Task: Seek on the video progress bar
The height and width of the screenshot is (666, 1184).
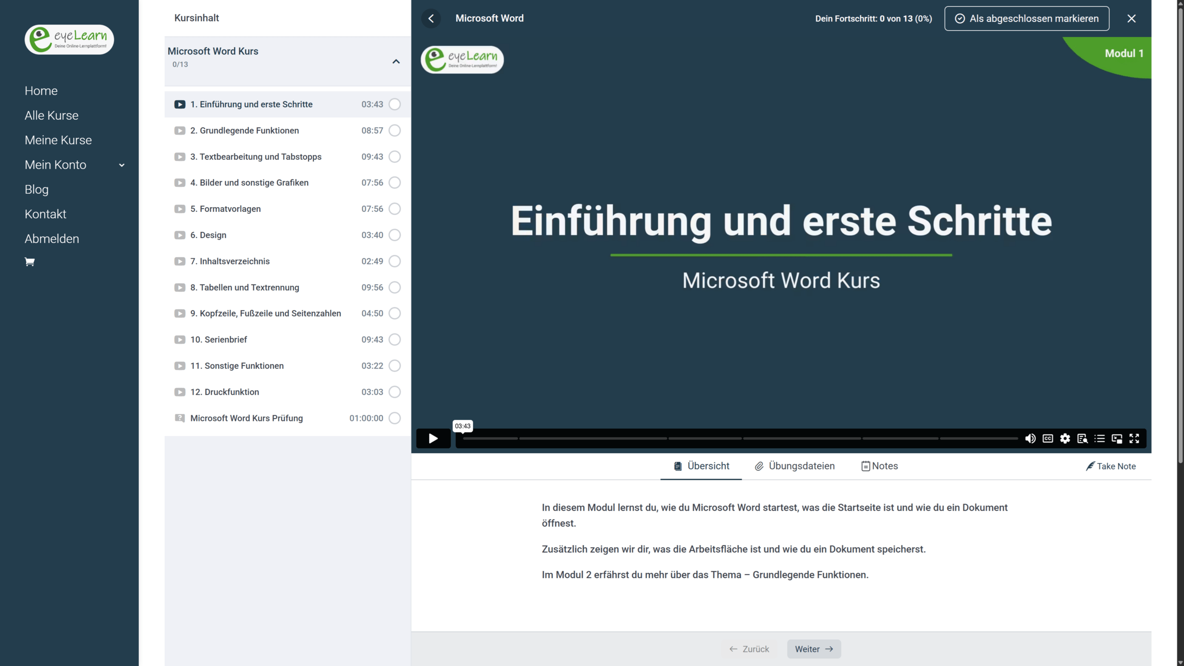Action: point(740,438)
